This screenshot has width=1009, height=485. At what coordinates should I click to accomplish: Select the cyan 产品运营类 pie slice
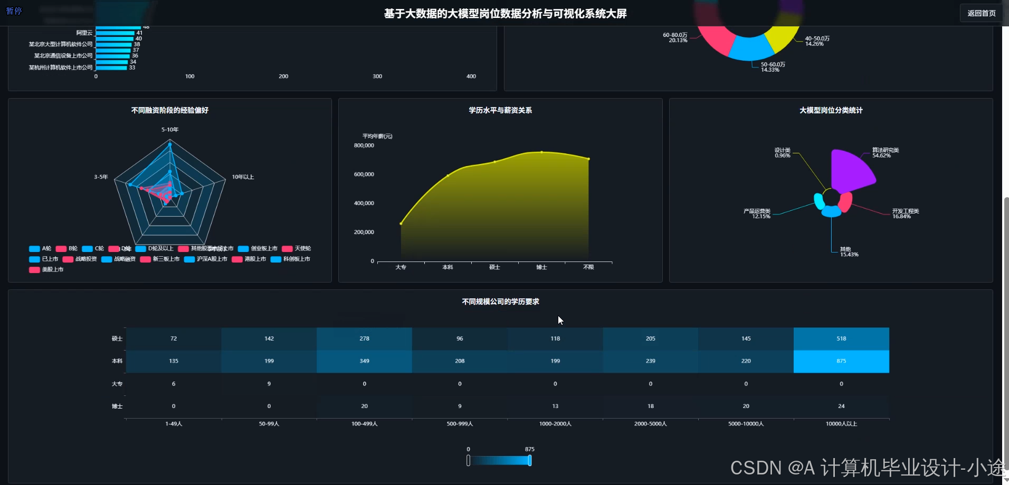[818, 201]
